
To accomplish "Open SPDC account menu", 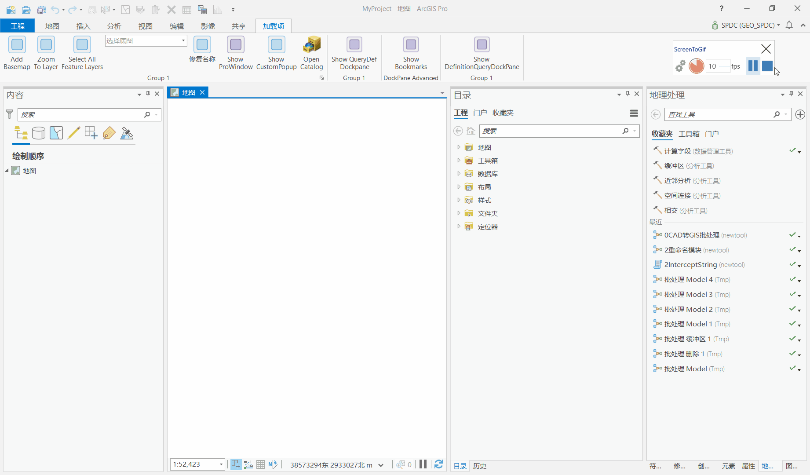I will (x=746, y=26).
